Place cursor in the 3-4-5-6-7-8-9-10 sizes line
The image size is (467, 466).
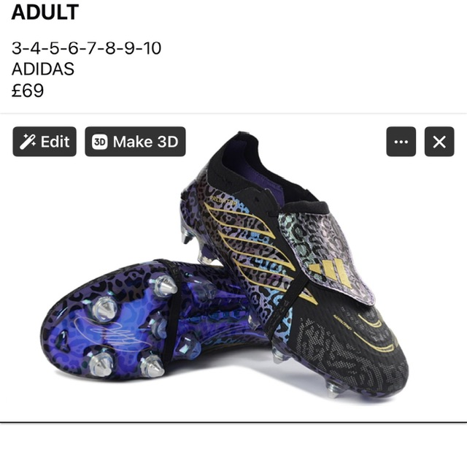point(86,48)
